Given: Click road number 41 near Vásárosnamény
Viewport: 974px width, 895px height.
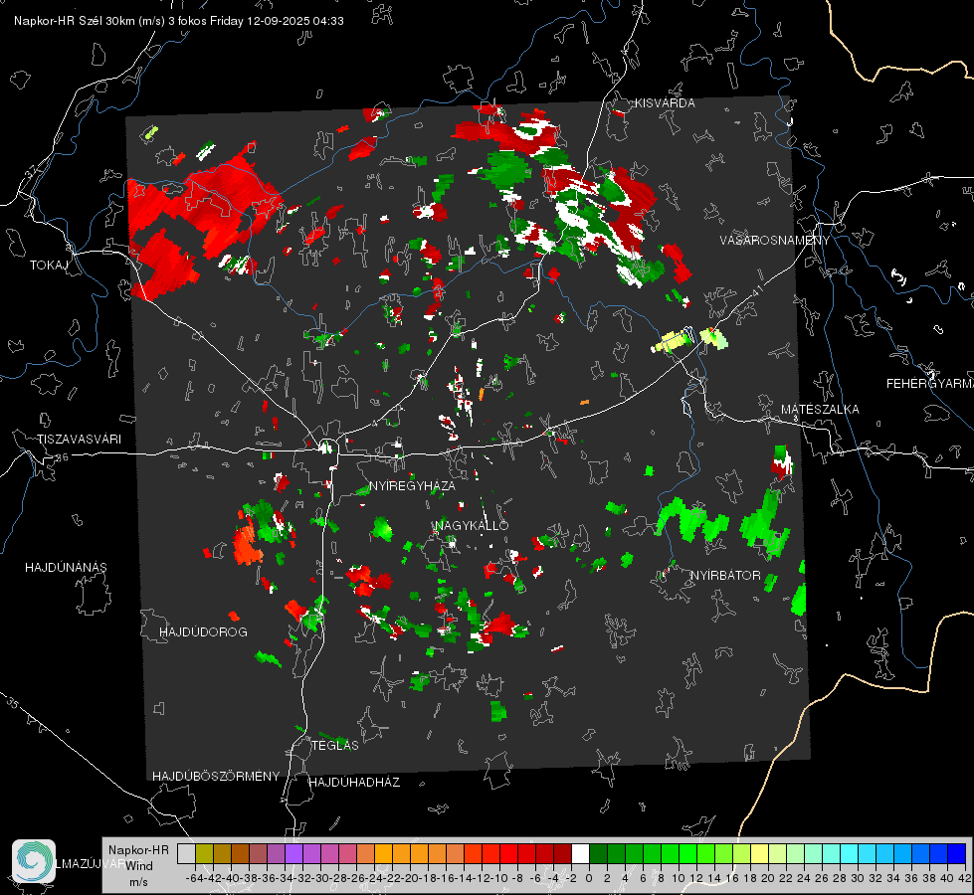Looking at the screenshot, I should click(x=756, y=290).
